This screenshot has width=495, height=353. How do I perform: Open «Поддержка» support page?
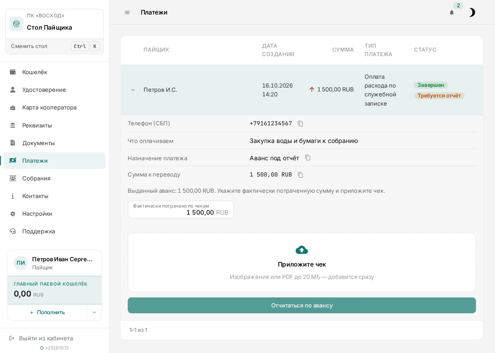(x=55, y=231)
